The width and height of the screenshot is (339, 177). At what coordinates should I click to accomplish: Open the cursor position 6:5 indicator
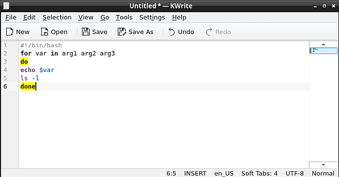click(x=171, y=173)
